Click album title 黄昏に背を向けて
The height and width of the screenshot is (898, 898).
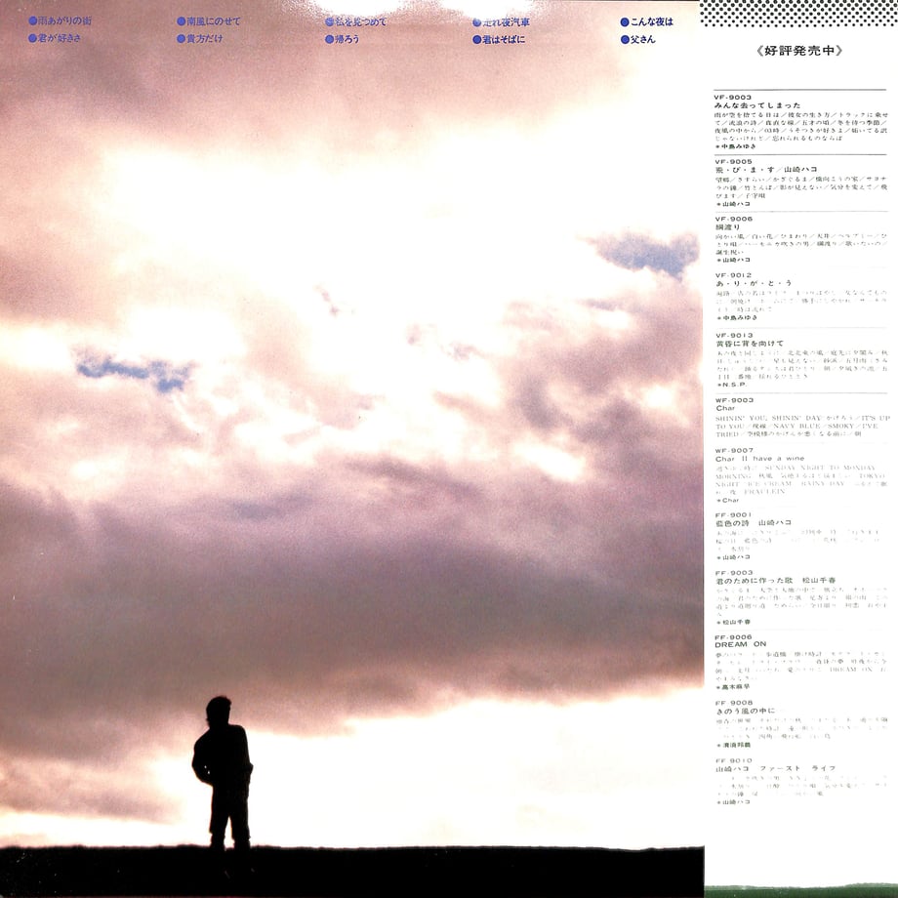pyautogui.click(x=750, y=343)
